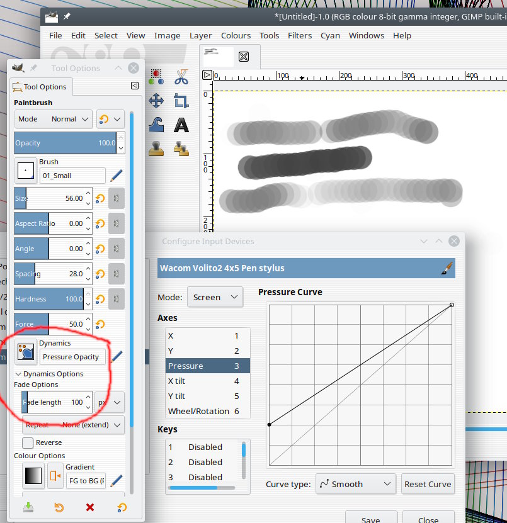Open the Filters menu
507x523 pixels.
tap(300, 35)
